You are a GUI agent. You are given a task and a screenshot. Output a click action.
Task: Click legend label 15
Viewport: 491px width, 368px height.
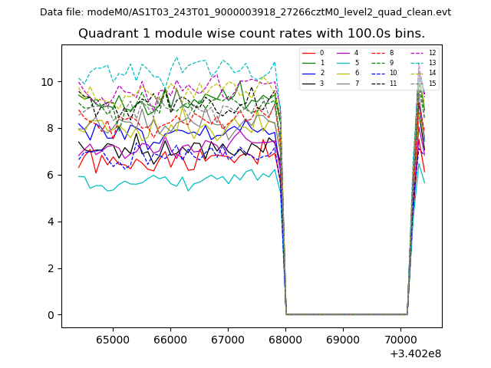[x=432, y=83]
